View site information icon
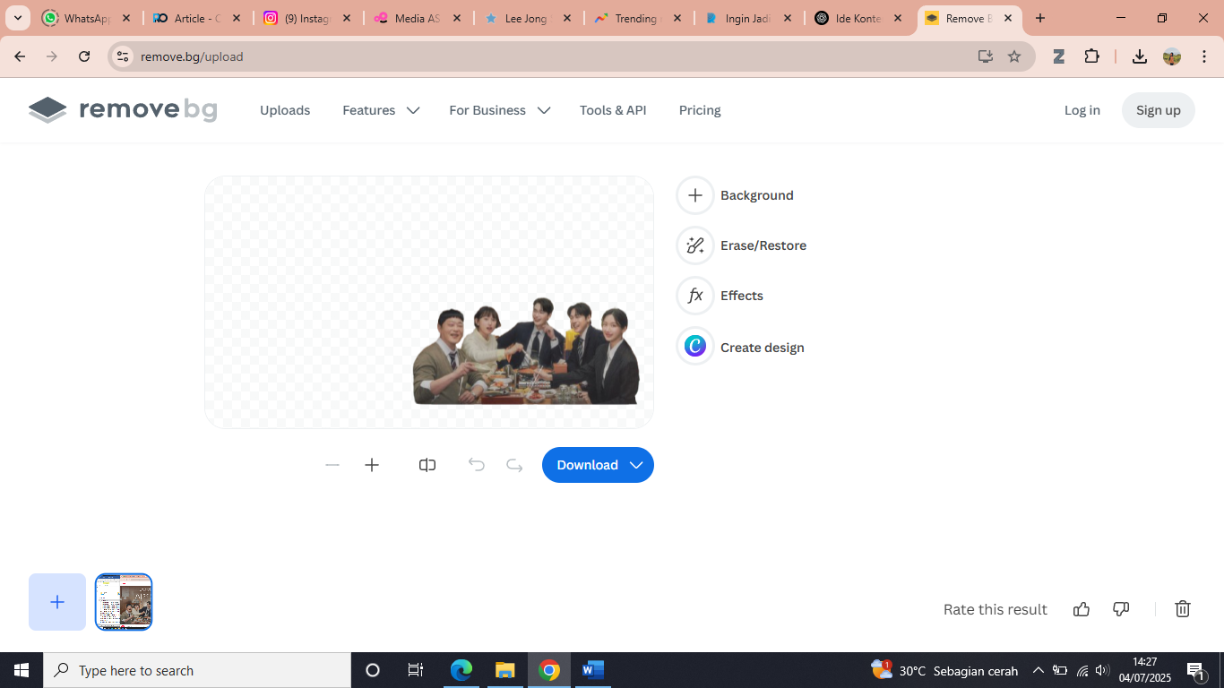Image resolution: width=1224 pixels, height=688 pixels. pyautogui.click(x=123, y=56)
